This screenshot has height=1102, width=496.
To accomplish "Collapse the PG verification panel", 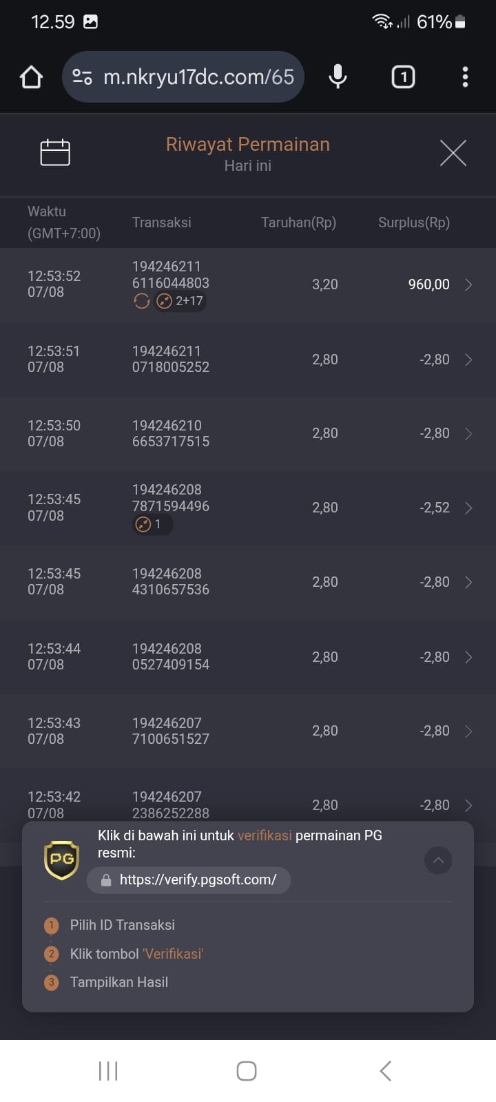I will click(x=438, y=860).
